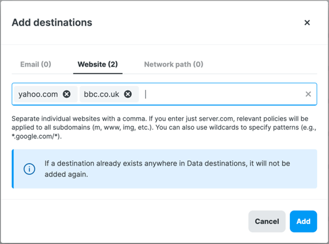The image size is (329, 244).
Task: Click the info icon in blue banner
Action: (x=30, y=169)
